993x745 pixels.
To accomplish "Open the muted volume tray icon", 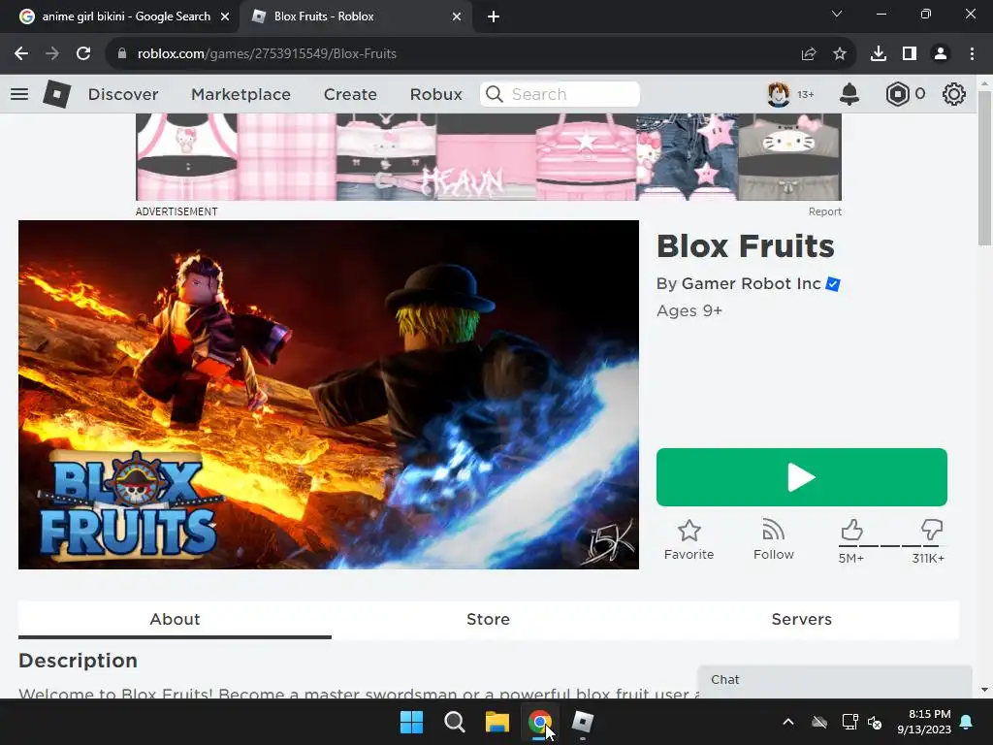I will 875,722.
